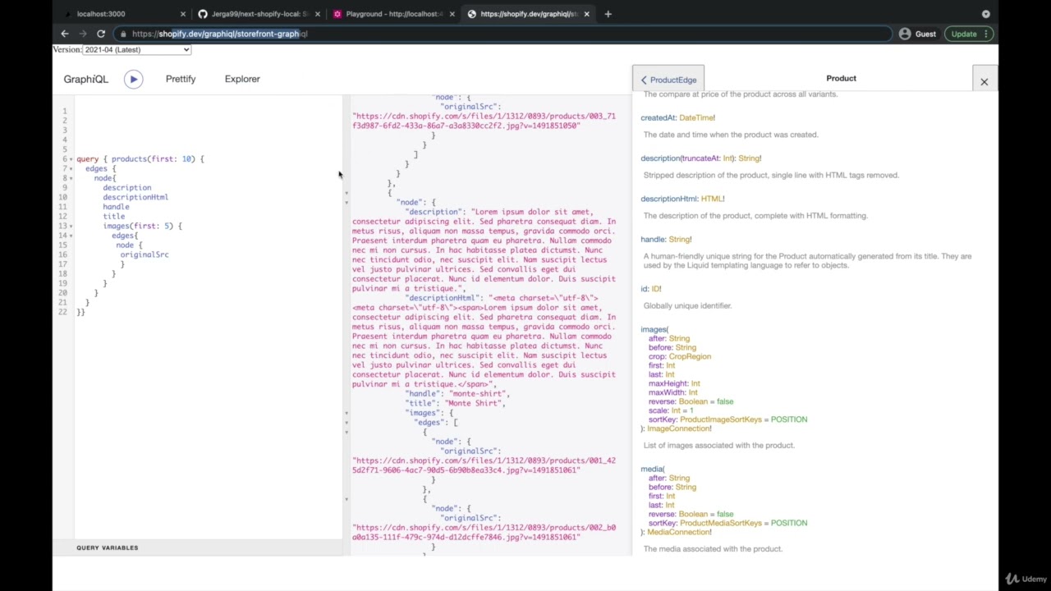
Task: Click the browser forward arrow
Action: click(x=83, y=34)
